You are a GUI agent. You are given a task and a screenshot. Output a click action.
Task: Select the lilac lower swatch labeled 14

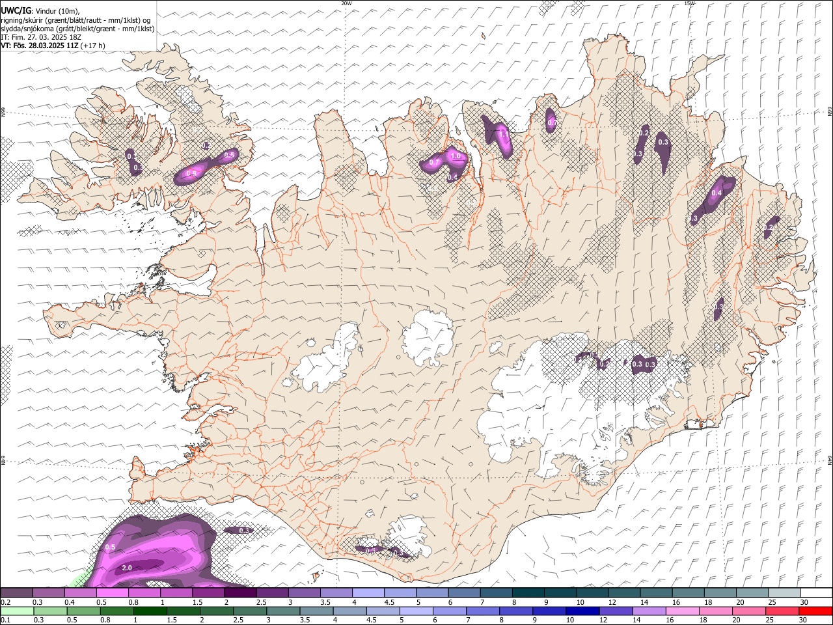coord(649,611)
